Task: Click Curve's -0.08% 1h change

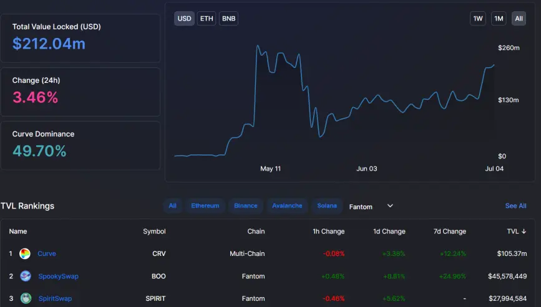Action: tap(334, 253)
